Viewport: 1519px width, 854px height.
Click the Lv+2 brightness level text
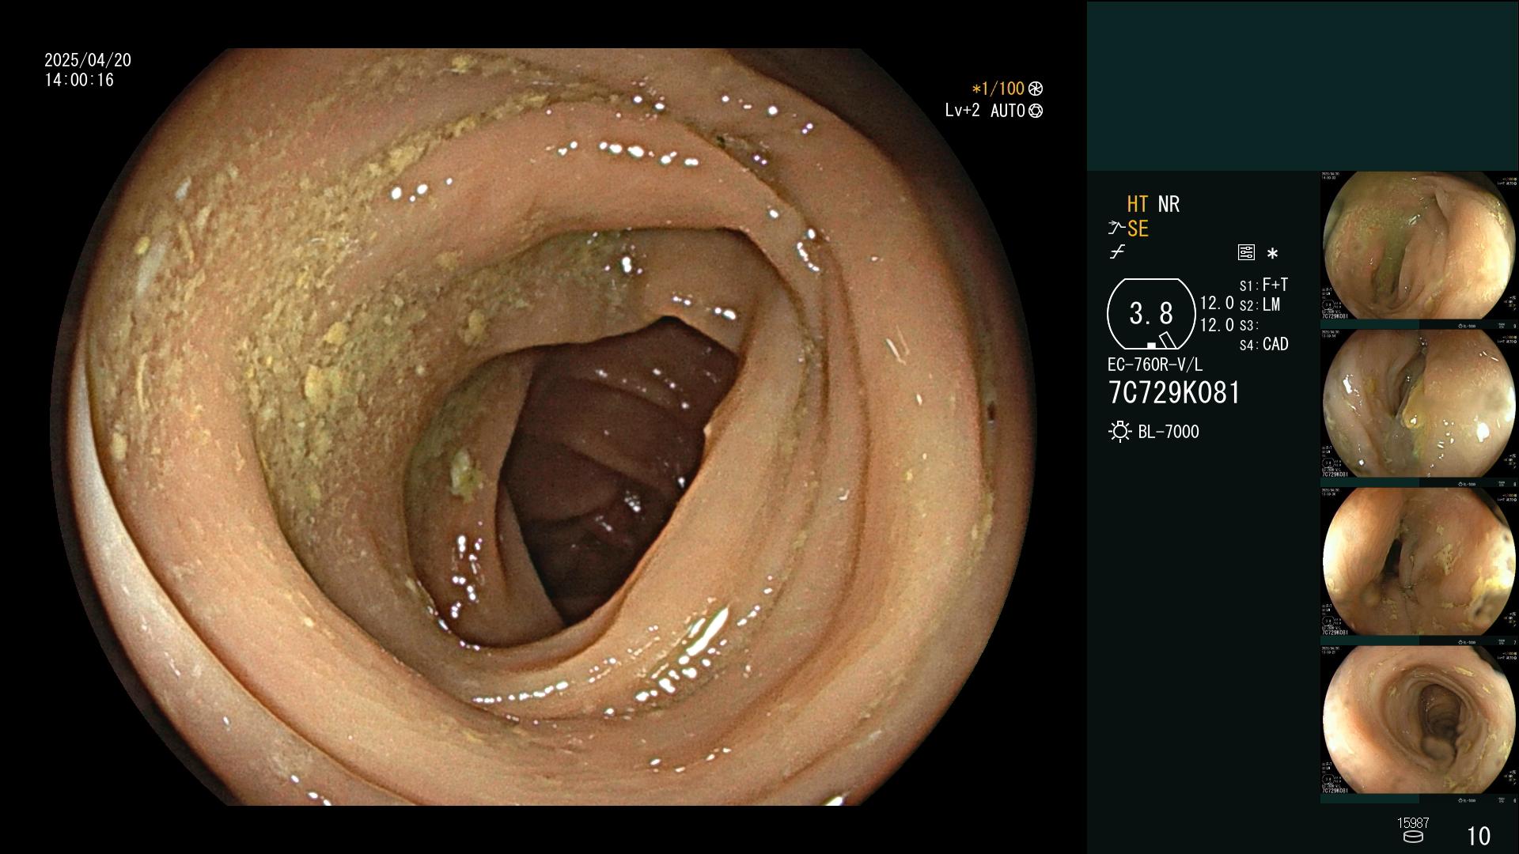pos(962,111)
